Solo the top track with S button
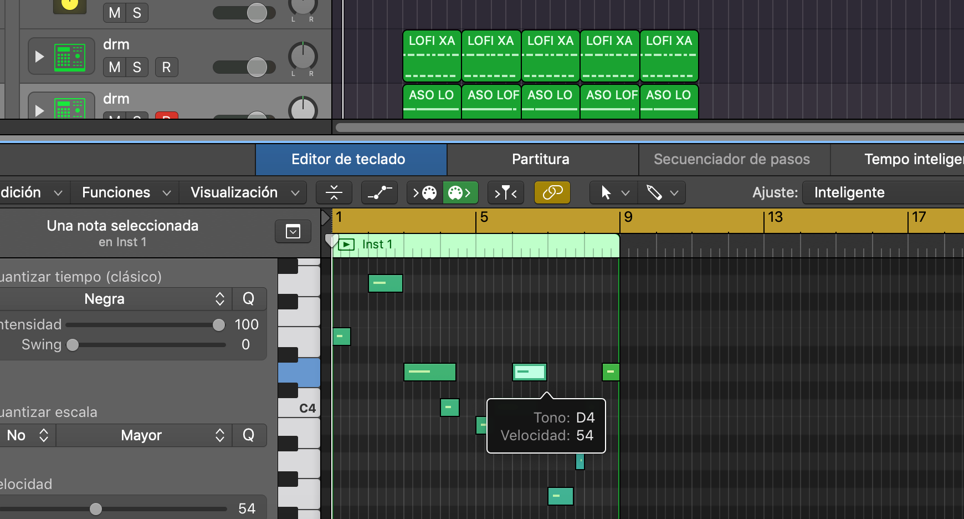The image size is (964, 519). click(x=137, y=12)
